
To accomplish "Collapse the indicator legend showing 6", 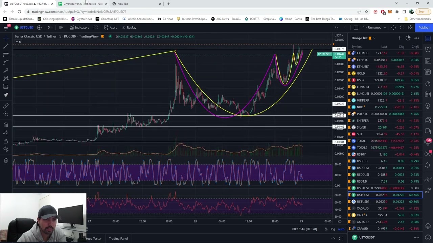I will pyautogui.click(x=18, y=42).
